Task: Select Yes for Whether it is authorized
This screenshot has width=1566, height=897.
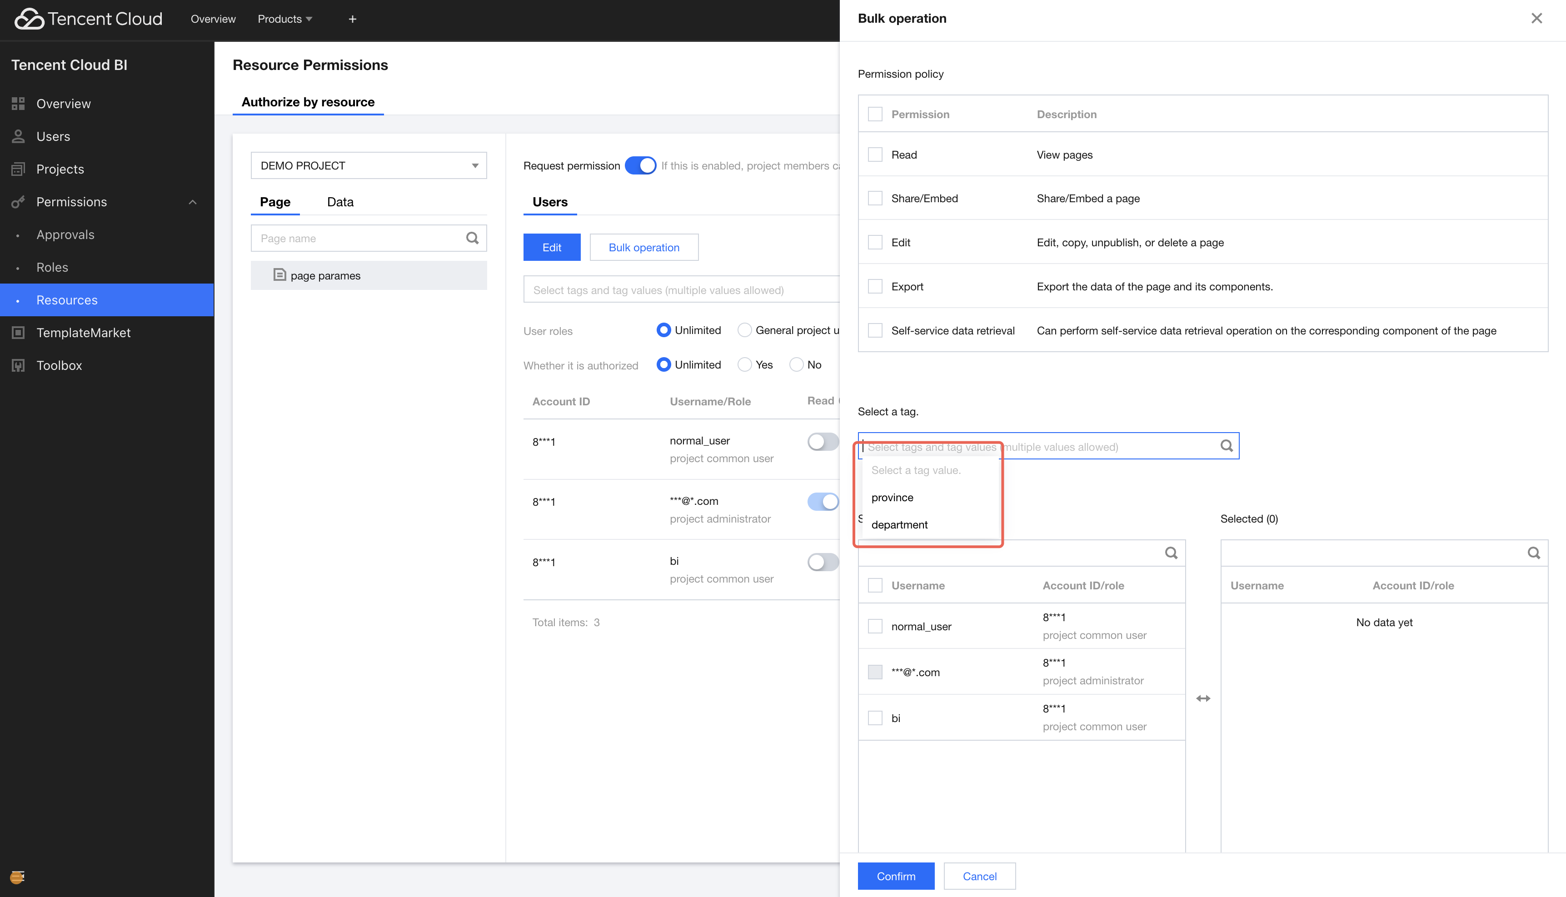Action: click(x=745, y=365)
